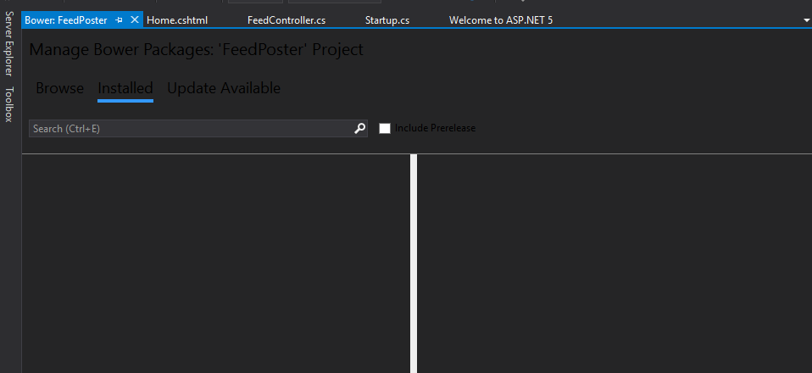Viewport: 812px width, 373px height.
Task: Click the empty package list pane
Action: (216, 263)
